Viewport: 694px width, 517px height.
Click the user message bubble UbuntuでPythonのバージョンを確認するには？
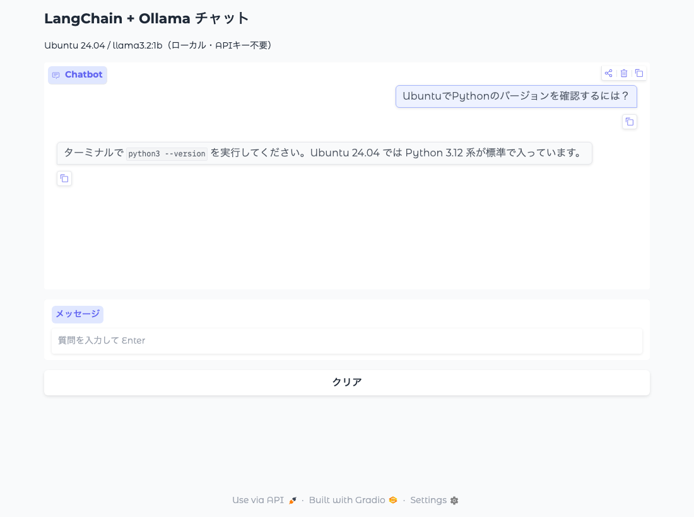coord(516,96)
